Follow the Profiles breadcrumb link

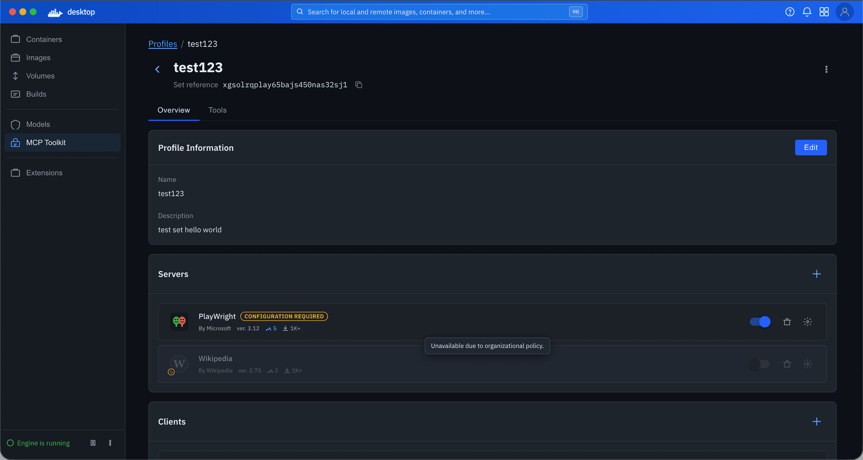point(163,44)
